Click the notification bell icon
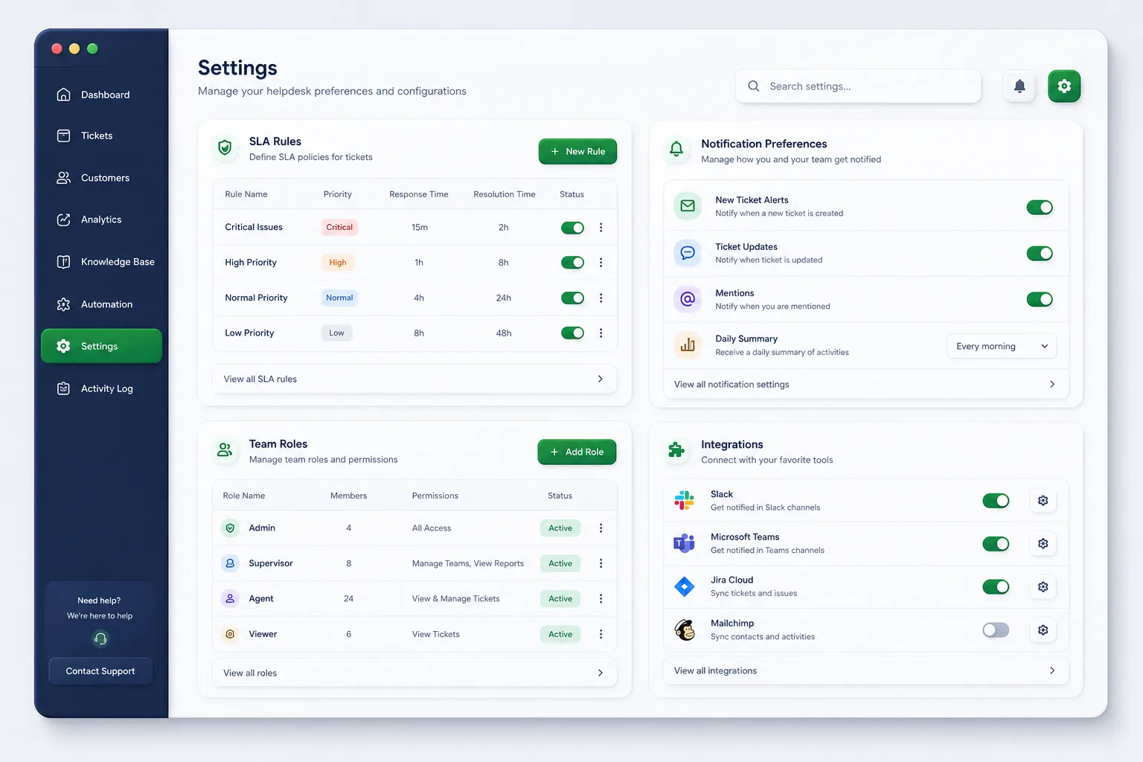This screenshot has height=762, width=1143. 1019,86
